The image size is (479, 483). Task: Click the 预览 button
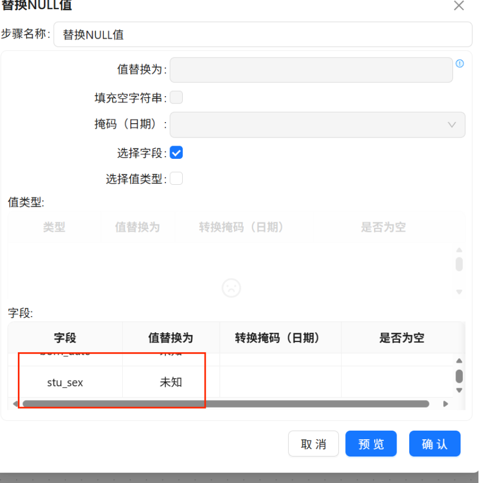pyautogui.click(x=371, y=444)
